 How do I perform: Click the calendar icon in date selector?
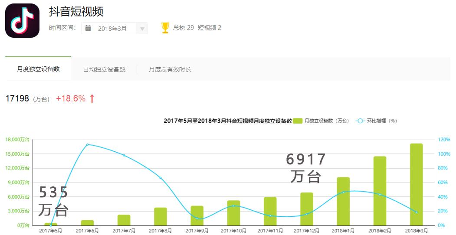(x=88, y=28)
